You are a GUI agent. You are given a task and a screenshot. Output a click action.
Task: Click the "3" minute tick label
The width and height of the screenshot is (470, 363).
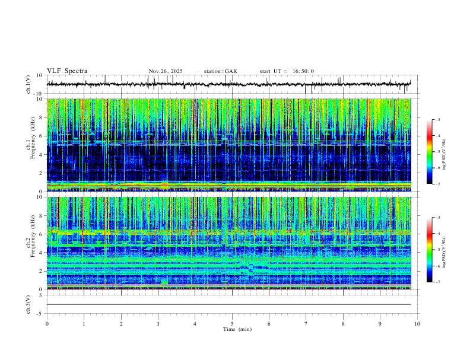click(158, 324)
